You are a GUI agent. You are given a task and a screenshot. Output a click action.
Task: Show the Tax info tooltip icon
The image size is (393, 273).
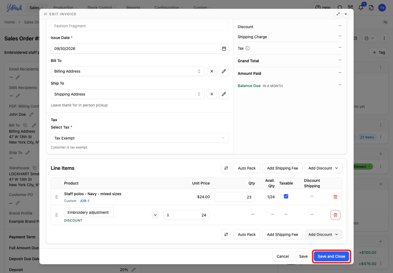248,48
